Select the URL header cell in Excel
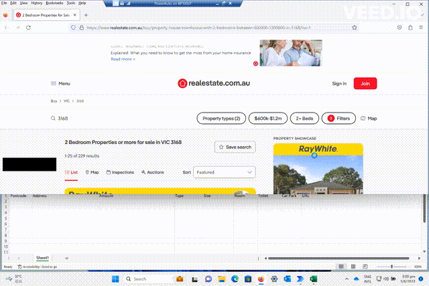429x286 pixels. (306, 196)
